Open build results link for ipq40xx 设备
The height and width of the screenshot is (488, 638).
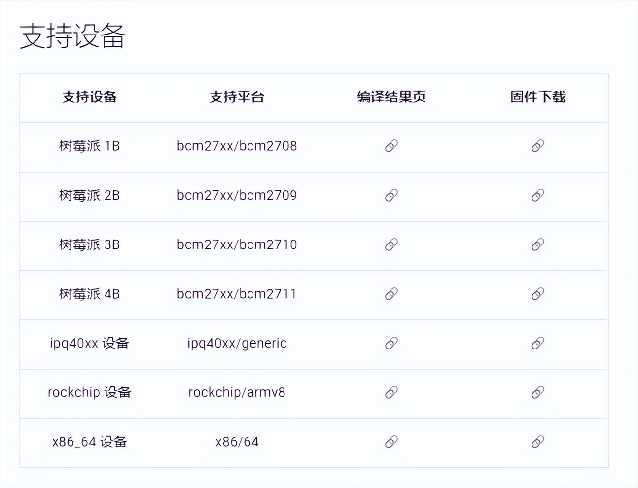click(x=391, y=343)
